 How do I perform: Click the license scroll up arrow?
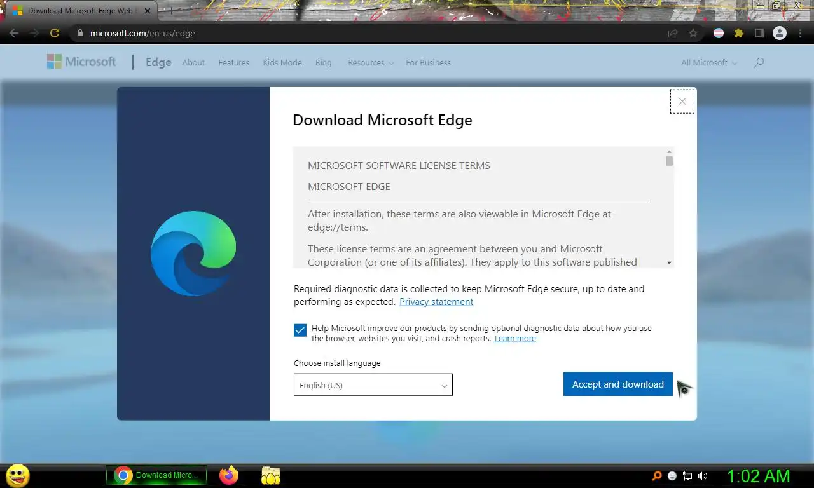[x=669, y=152]
